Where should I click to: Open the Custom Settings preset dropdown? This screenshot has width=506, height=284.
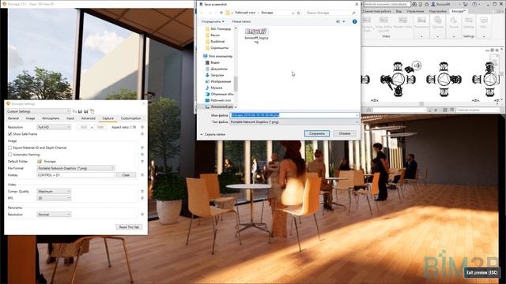(38, 111)
